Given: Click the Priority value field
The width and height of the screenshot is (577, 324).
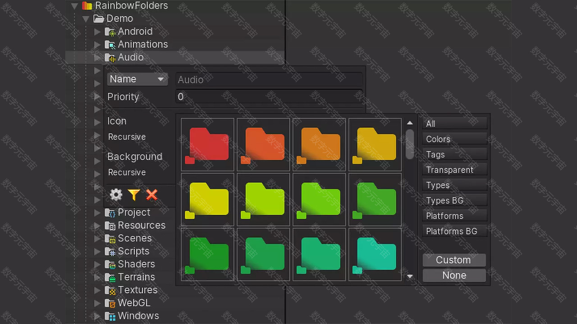Looking at the screenshot, I should tap(269, 97).
